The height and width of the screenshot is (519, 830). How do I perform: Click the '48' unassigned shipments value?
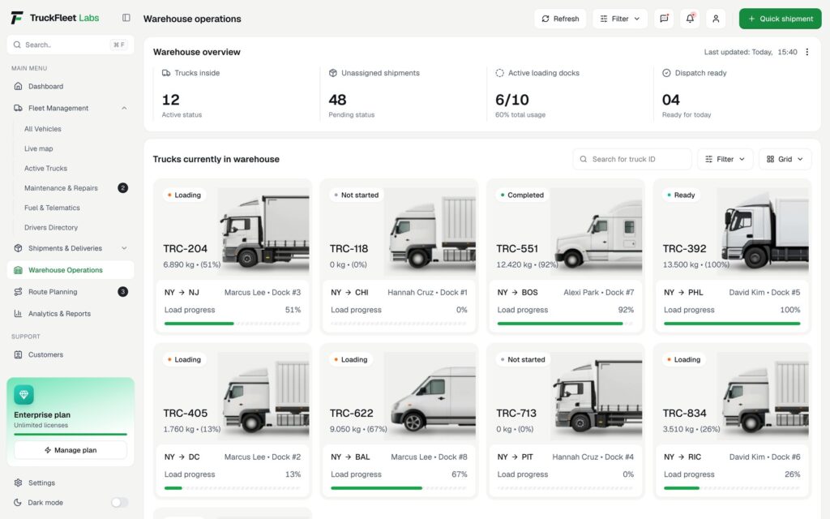(x=337, y=100)
